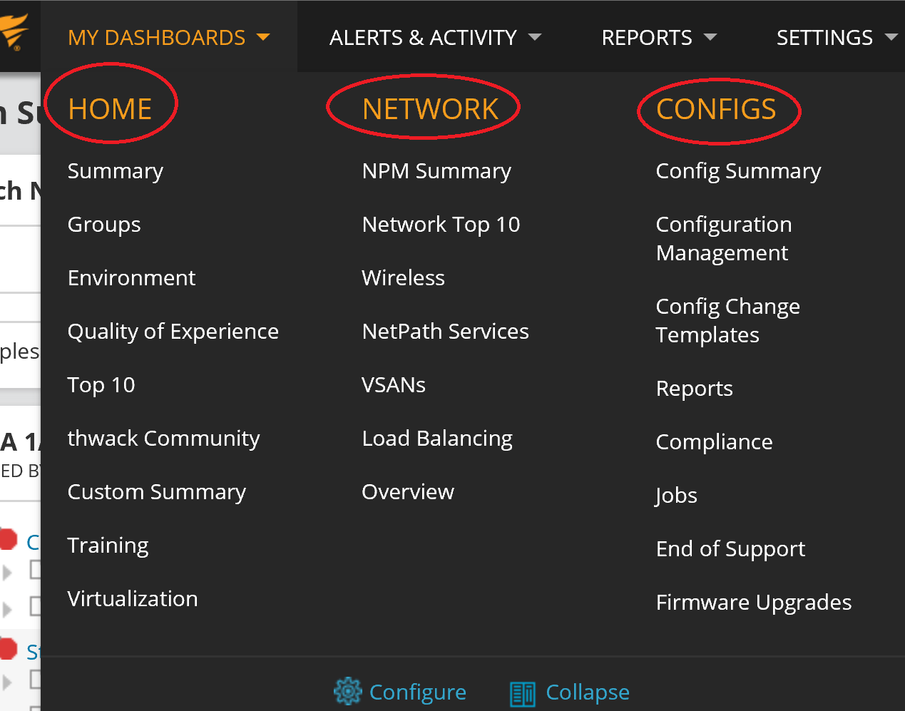Open Configuration Management page
The width and height of the screenshot is (905, 711).
(x=724, y=238)
